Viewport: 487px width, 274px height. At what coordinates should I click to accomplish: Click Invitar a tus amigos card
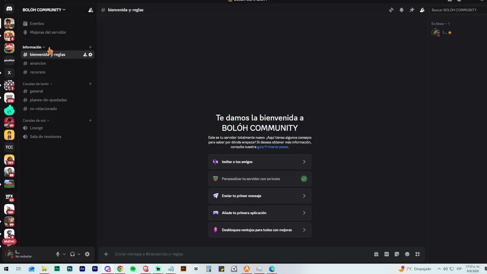tap(260, 162)
